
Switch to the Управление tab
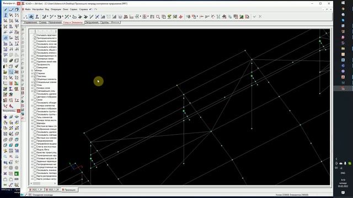pos(30,23)
